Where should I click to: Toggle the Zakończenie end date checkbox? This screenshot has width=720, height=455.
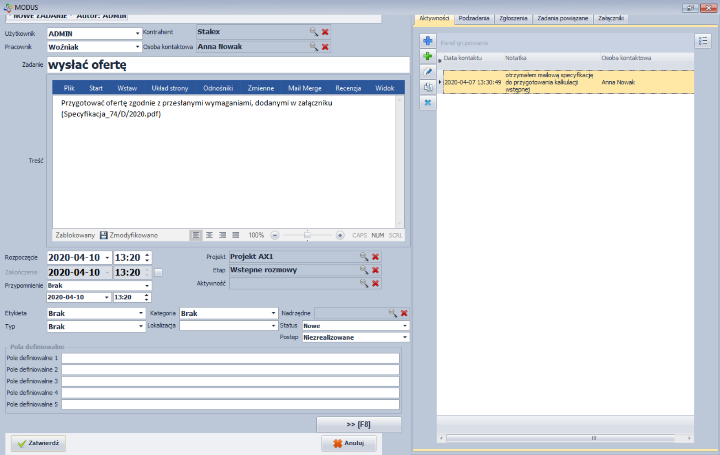(158, 273)
